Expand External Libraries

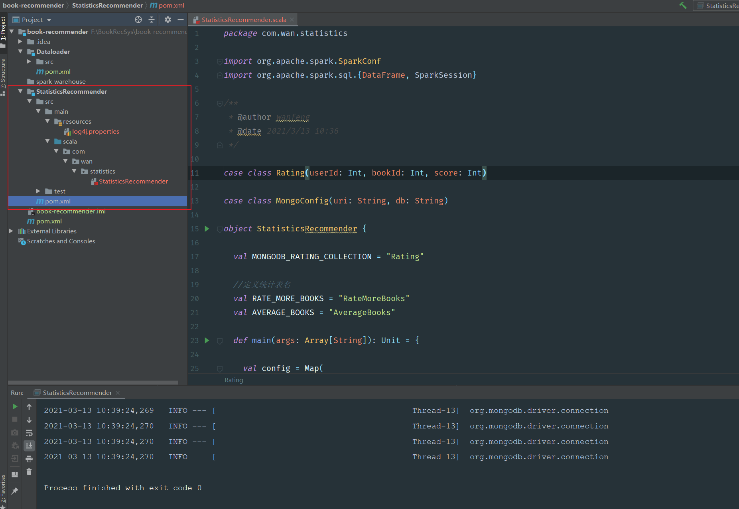click(x=11, y=231)
